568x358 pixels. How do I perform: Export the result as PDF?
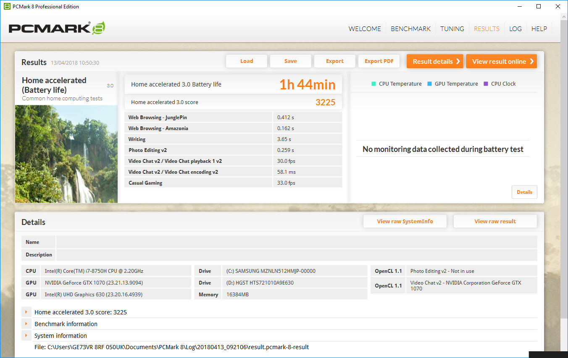[x=379, y=61]
